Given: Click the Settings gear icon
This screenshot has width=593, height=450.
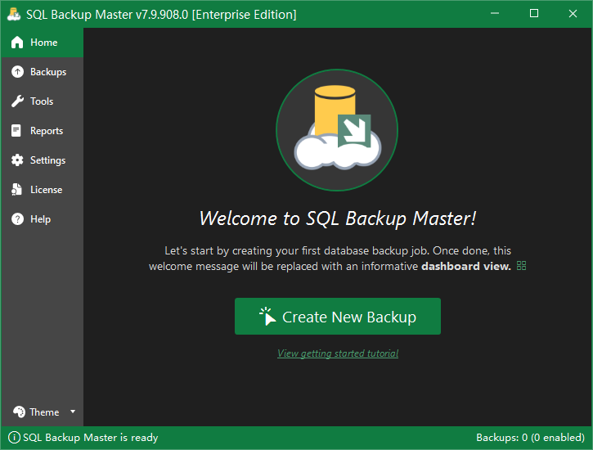Looking at the screenshot, I should [x=17, y=160].
